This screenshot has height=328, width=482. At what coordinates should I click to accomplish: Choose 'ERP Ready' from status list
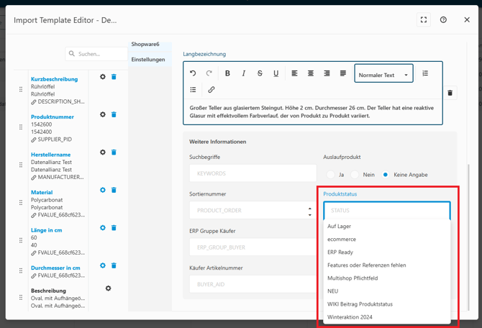[x=340, y=252]
